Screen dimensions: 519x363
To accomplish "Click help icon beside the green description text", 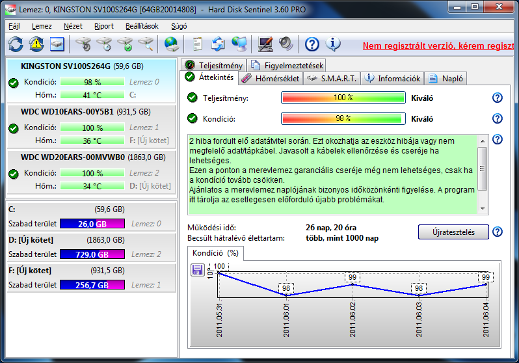I will coord(497,139).
